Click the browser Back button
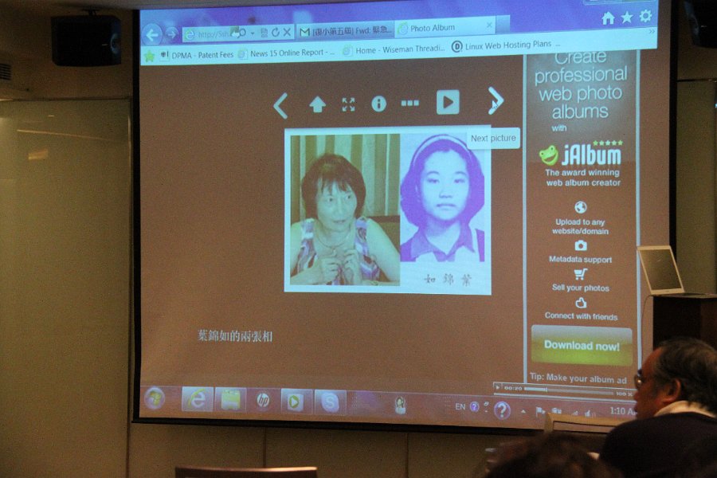 pos(151,34)
